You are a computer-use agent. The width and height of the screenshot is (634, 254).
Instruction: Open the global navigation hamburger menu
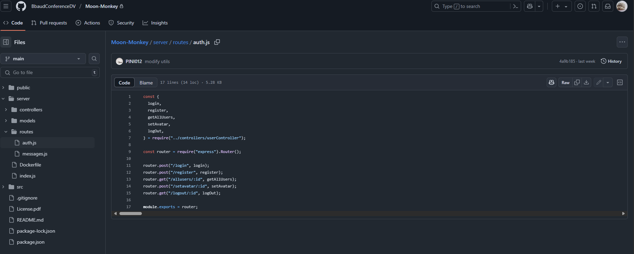coord(6,6)
